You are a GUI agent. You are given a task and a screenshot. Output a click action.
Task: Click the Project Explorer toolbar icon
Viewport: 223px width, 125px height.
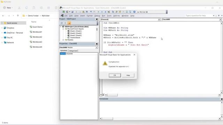[x=113, y=12]
